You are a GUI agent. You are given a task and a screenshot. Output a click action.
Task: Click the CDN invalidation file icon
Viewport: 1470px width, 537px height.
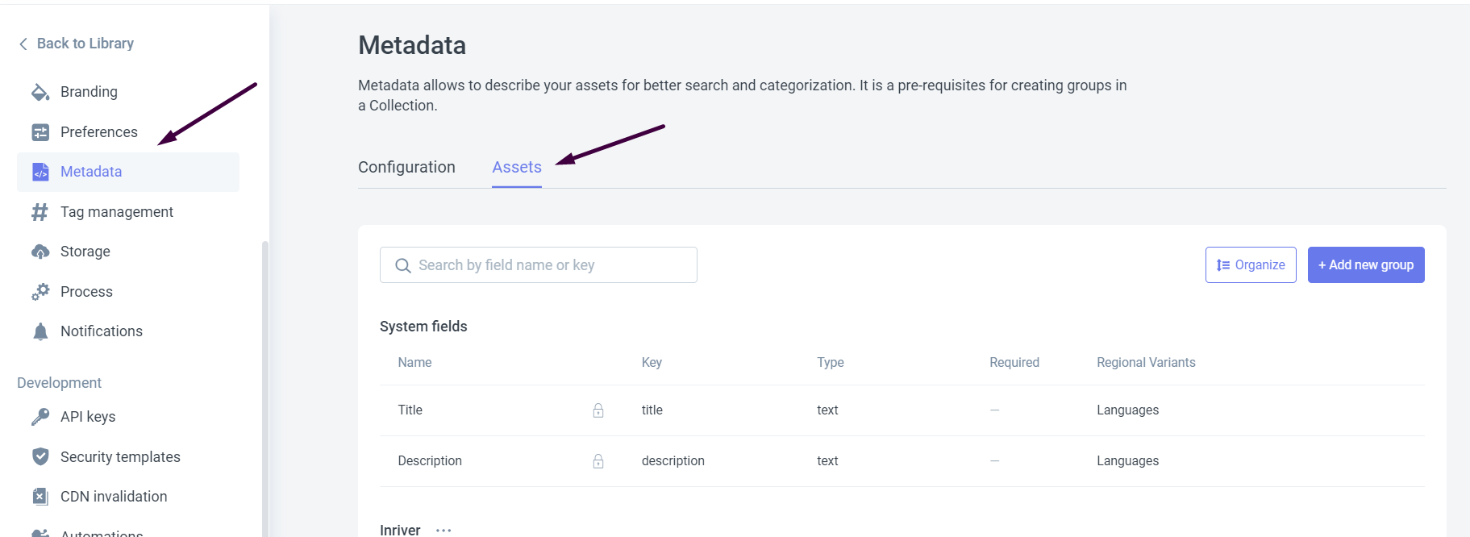pos(40,497)
